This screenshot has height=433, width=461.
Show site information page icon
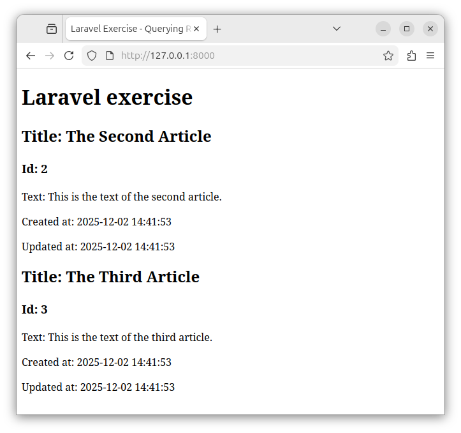click(110, 56)
